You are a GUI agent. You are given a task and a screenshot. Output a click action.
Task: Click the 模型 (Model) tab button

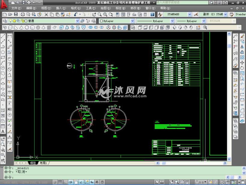click(32, 162)
